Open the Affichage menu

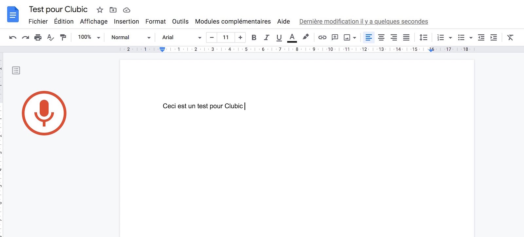94,21
